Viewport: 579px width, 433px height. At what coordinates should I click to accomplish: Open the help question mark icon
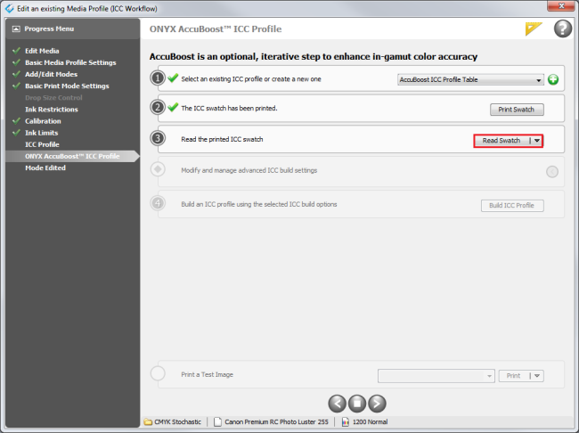tap(562, 29)
